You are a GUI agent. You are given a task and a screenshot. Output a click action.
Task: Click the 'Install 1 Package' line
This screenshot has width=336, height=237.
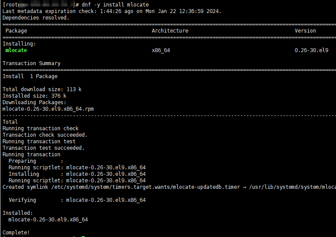click(x=30, y=76)
